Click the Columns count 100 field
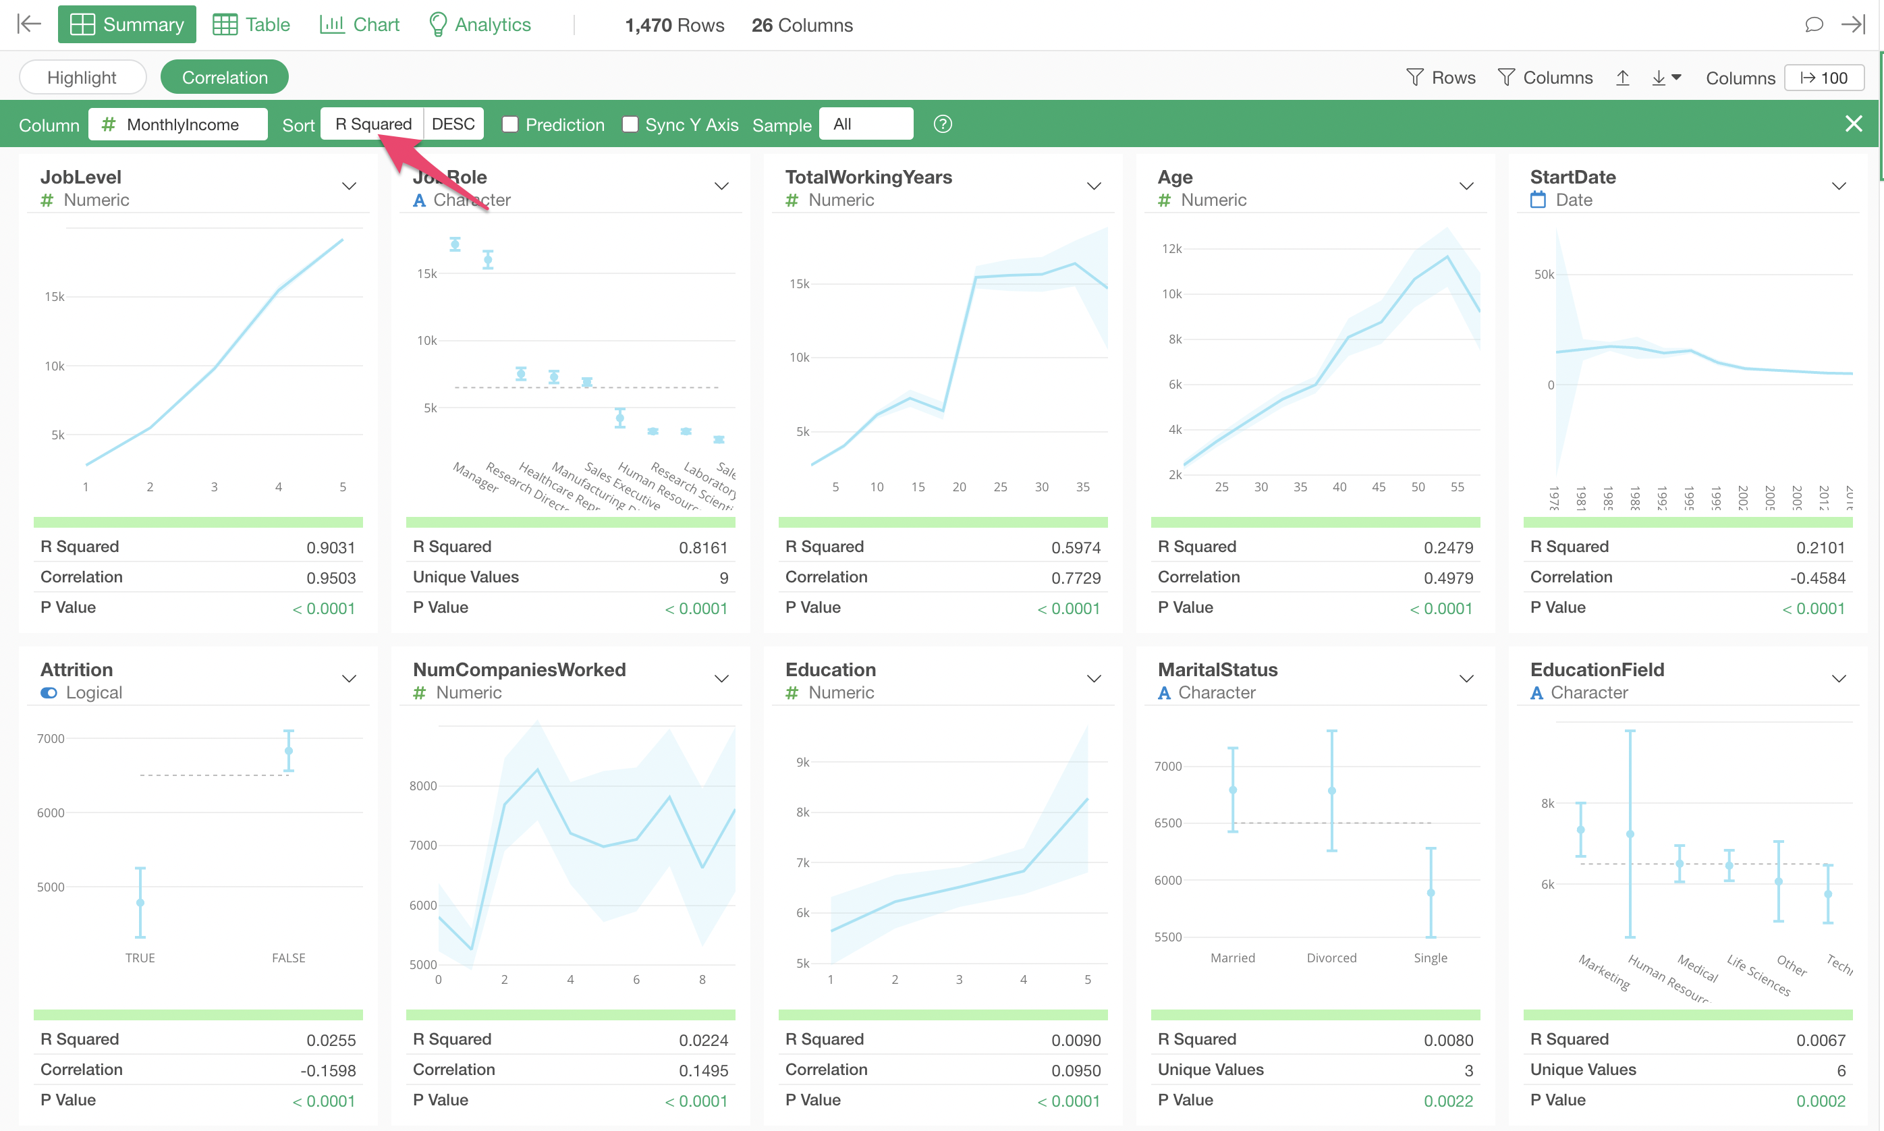1884x1131 pixels. (1824, 78)
